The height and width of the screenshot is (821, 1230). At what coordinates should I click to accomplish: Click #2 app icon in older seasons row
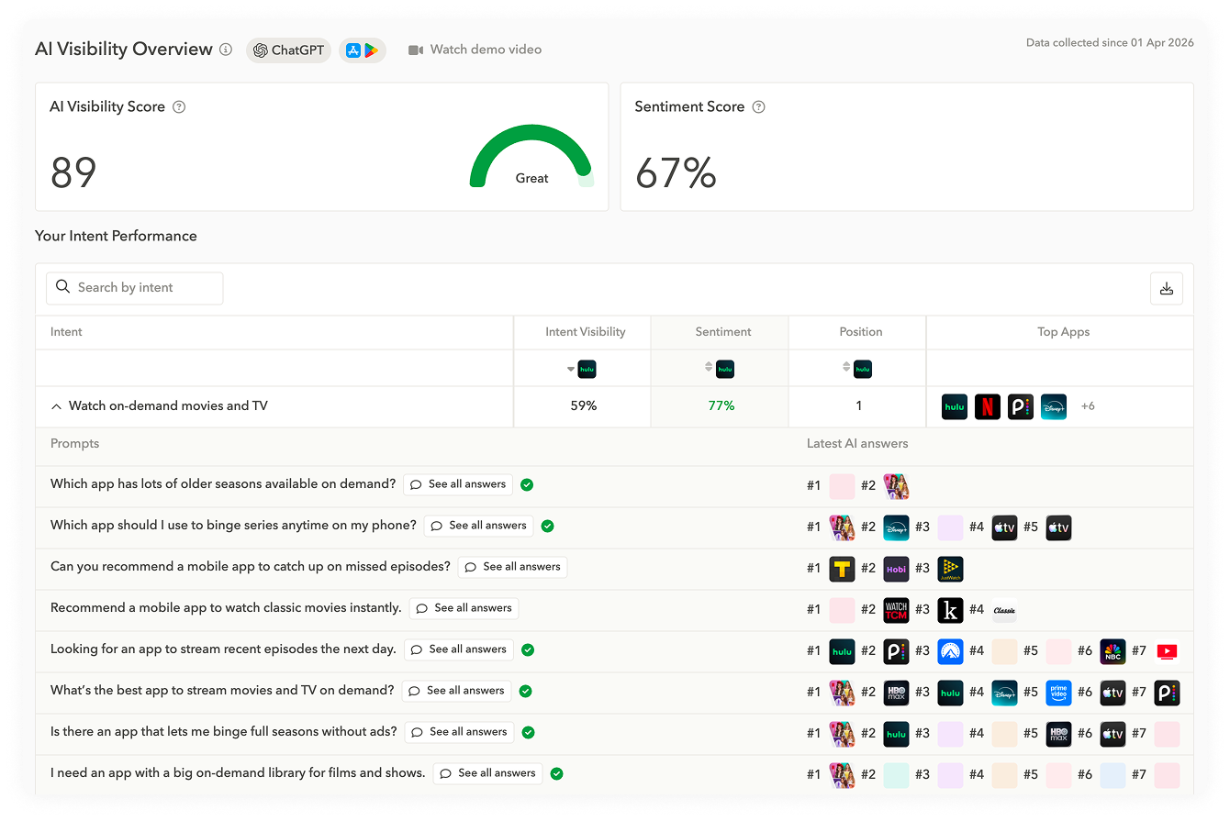pos(896,486)
